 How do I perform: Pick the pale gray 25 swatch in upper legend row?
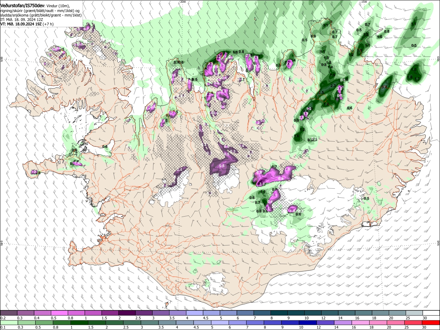coord(414,313)
